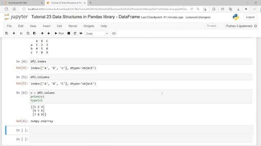Open the Widgets menu
The height and width of the screenshot is (146, 261).
[89, 26]
